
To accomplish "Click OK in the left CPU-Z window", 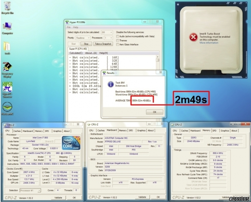I will point(74,198).
